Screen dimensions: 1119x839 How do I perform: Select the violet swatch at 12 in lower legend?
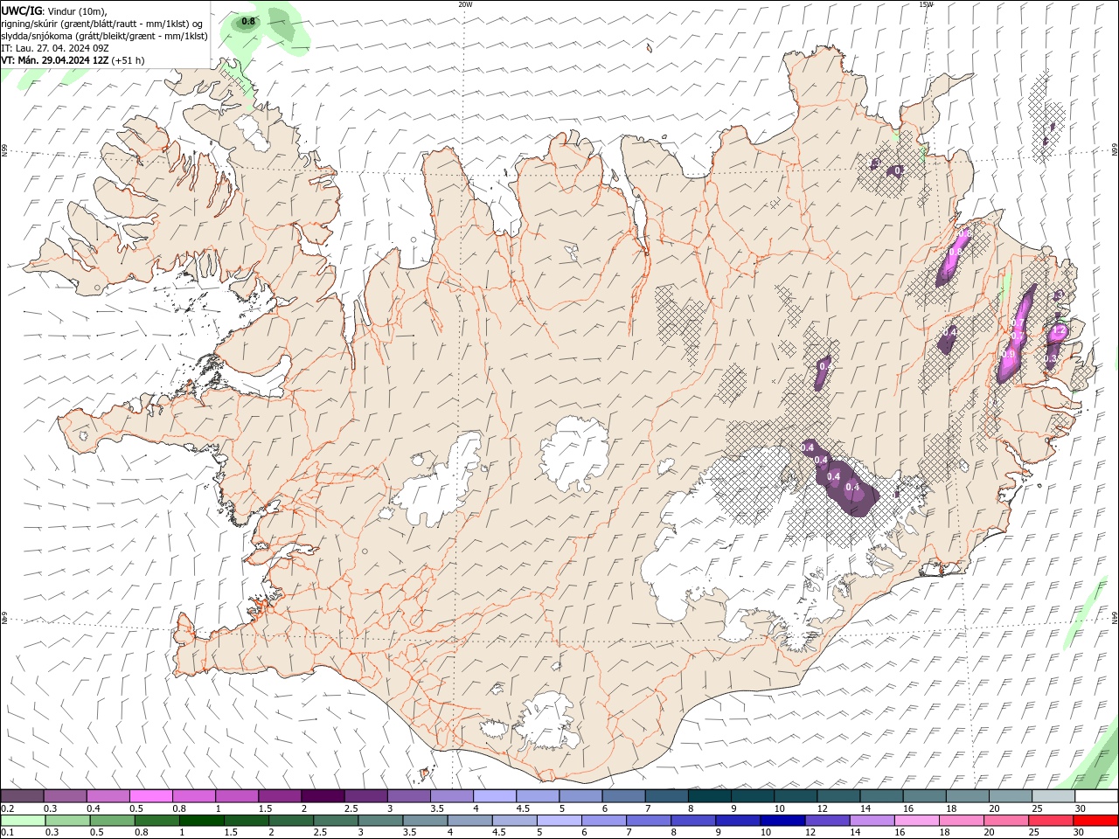826,821
